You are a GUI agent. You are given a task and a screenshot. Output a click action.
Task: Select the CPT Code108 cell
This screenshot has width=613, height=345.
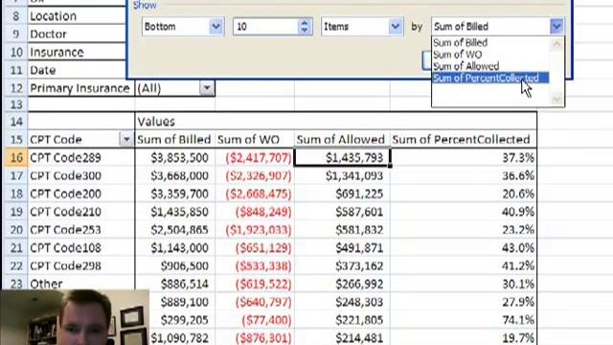point(80,247)
